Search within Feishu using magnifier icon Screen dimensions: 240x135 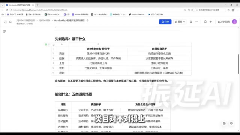click(205, 22)
